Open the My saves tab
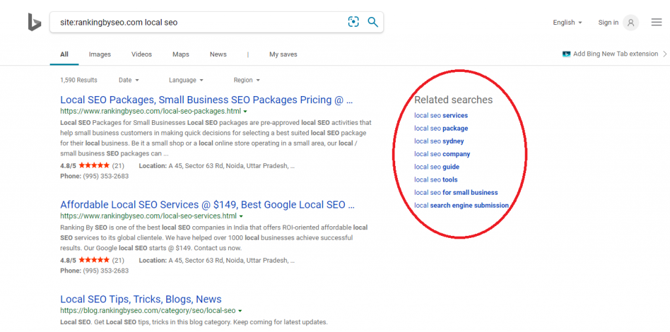 [x=283, y=54]
